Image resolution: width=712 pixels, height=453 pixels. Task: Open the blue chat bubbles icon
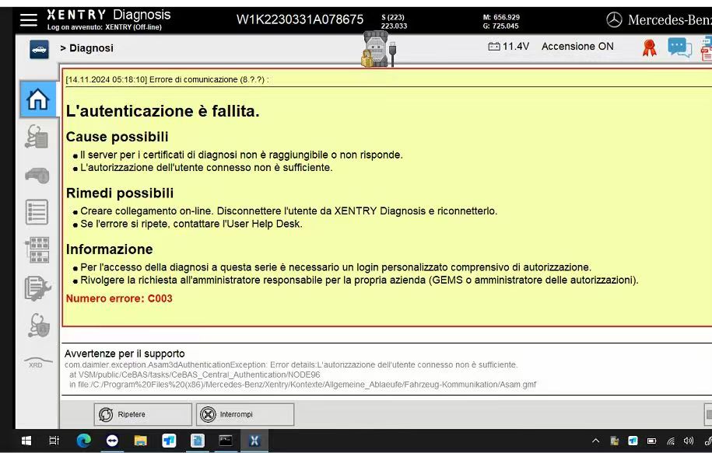click(x=679, y=47)
